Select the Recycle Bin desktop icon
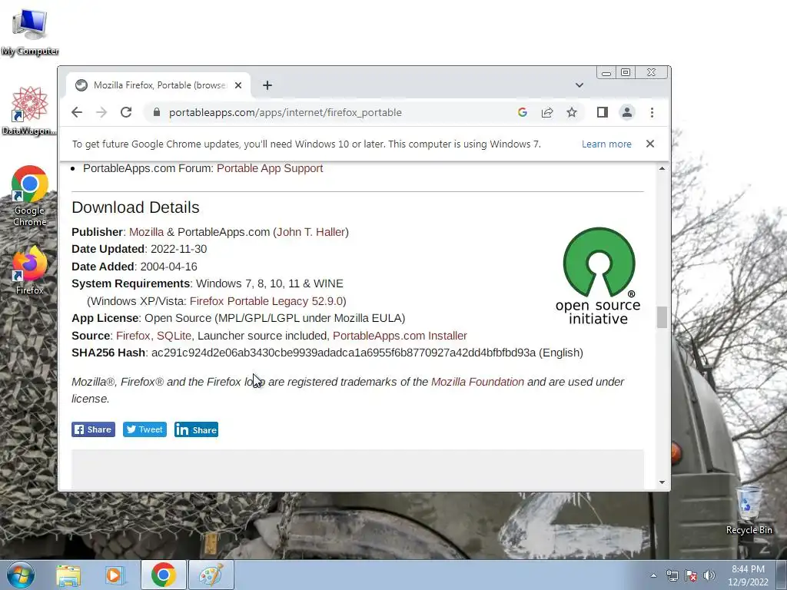 (x=749, y=511)
